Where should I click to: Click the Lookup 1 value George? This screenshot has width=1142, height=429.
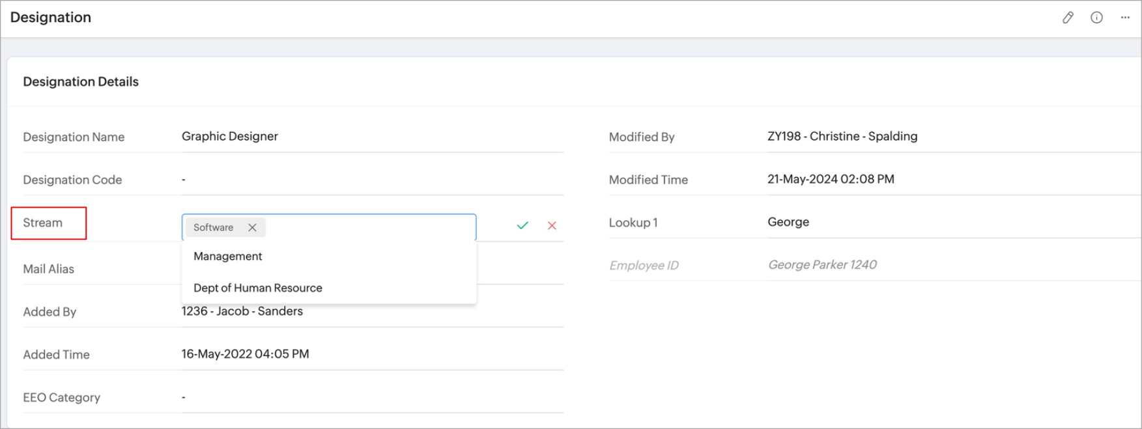pos(788,222)
